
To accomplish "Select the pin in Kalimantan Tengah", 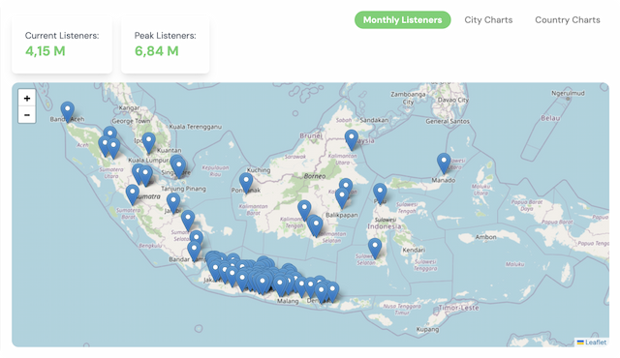I will pyautogui.click(x=304, y=210).
